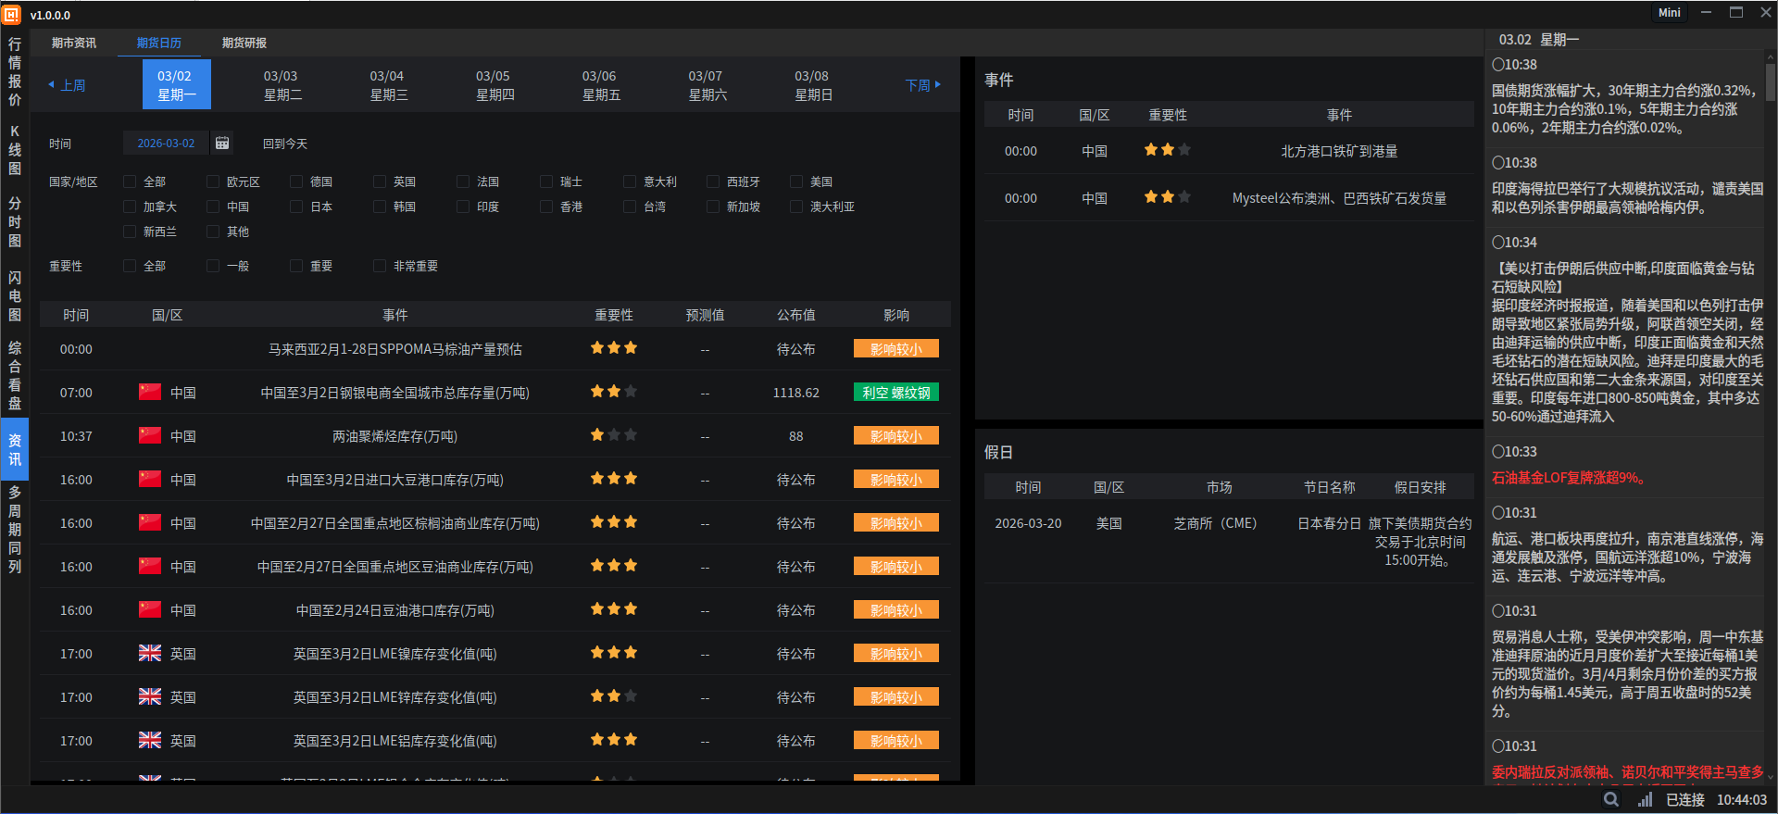This screenshot has width=1778, height=814.
Task: Click published value 1118.62
Action: [x=796, y=393]
